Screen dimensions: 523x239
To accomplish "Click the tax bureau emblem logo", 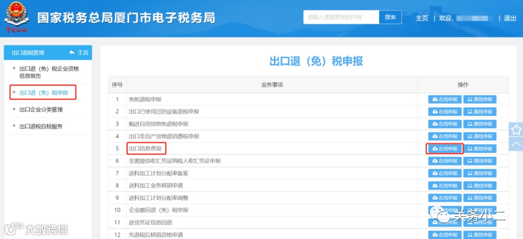I will pyautogui.click(x=16, y=17).
